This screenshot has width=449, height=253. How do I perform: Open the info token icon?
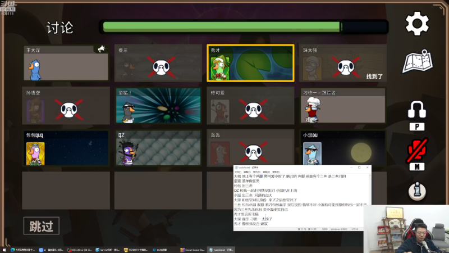click(x=417, y=191)
